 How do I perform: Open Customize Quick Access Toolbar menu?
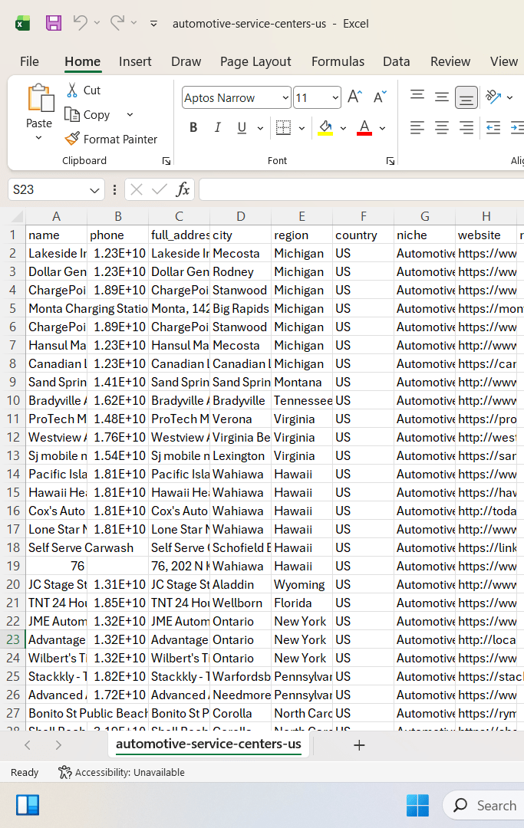pos(153,24)
